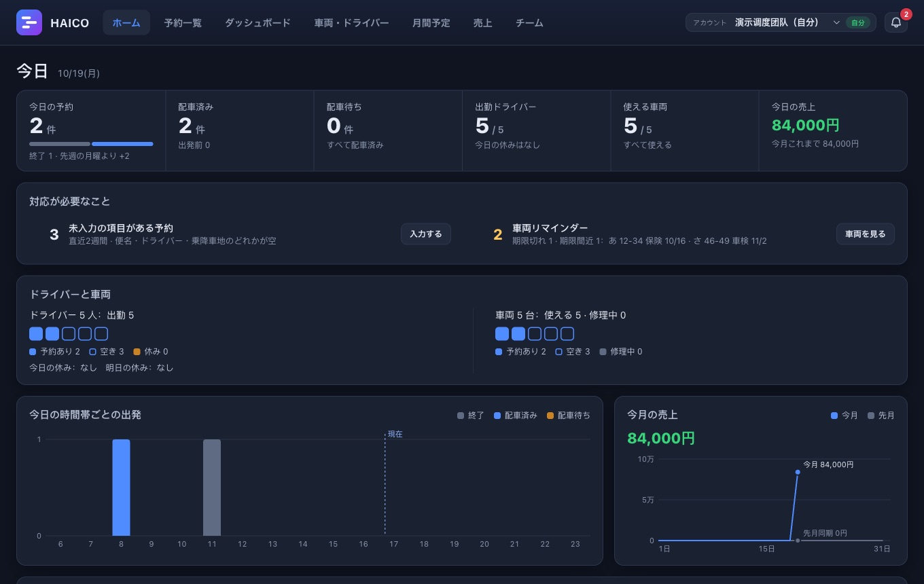Expand the account selector dropdown
This screenshot has width=924, height=584.
pyautogui.click(x=781, y=22)
